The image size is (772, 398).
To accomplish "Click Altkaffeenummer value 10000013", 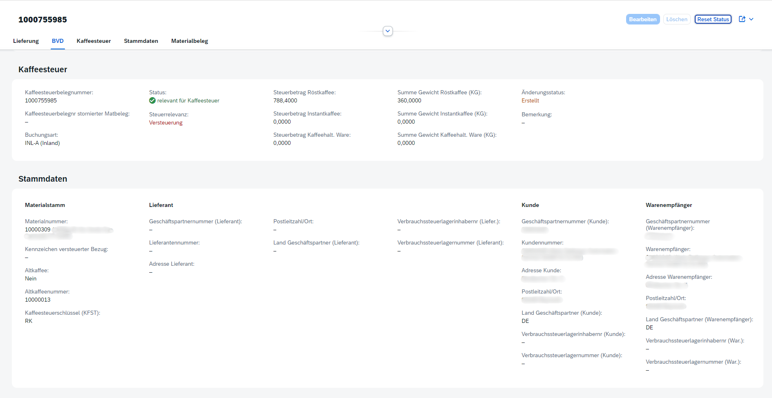I will coord(38,300).
